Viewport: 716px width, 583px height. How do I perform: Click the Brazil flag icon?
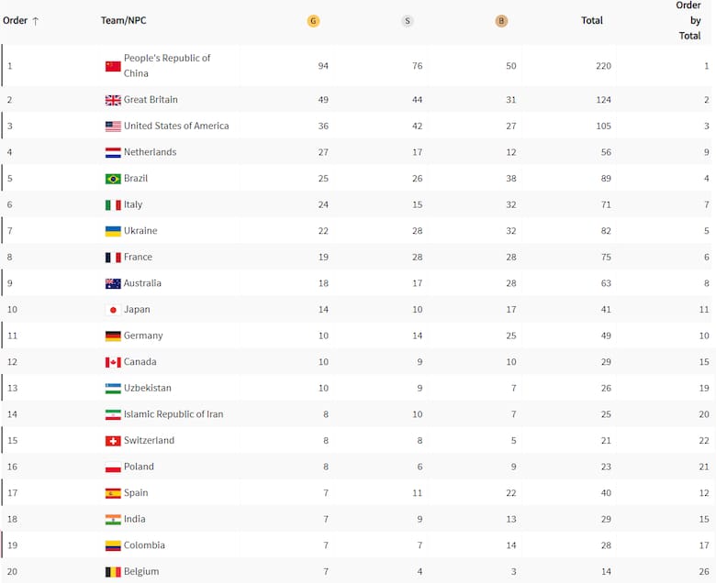113,179
